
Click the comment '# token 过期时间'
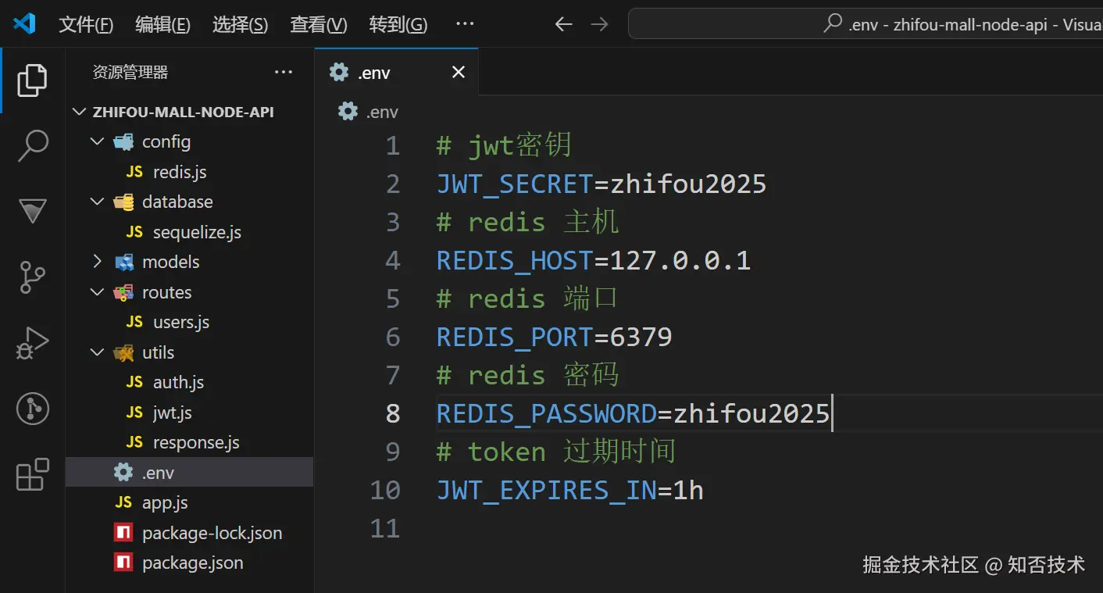(556, 452)
